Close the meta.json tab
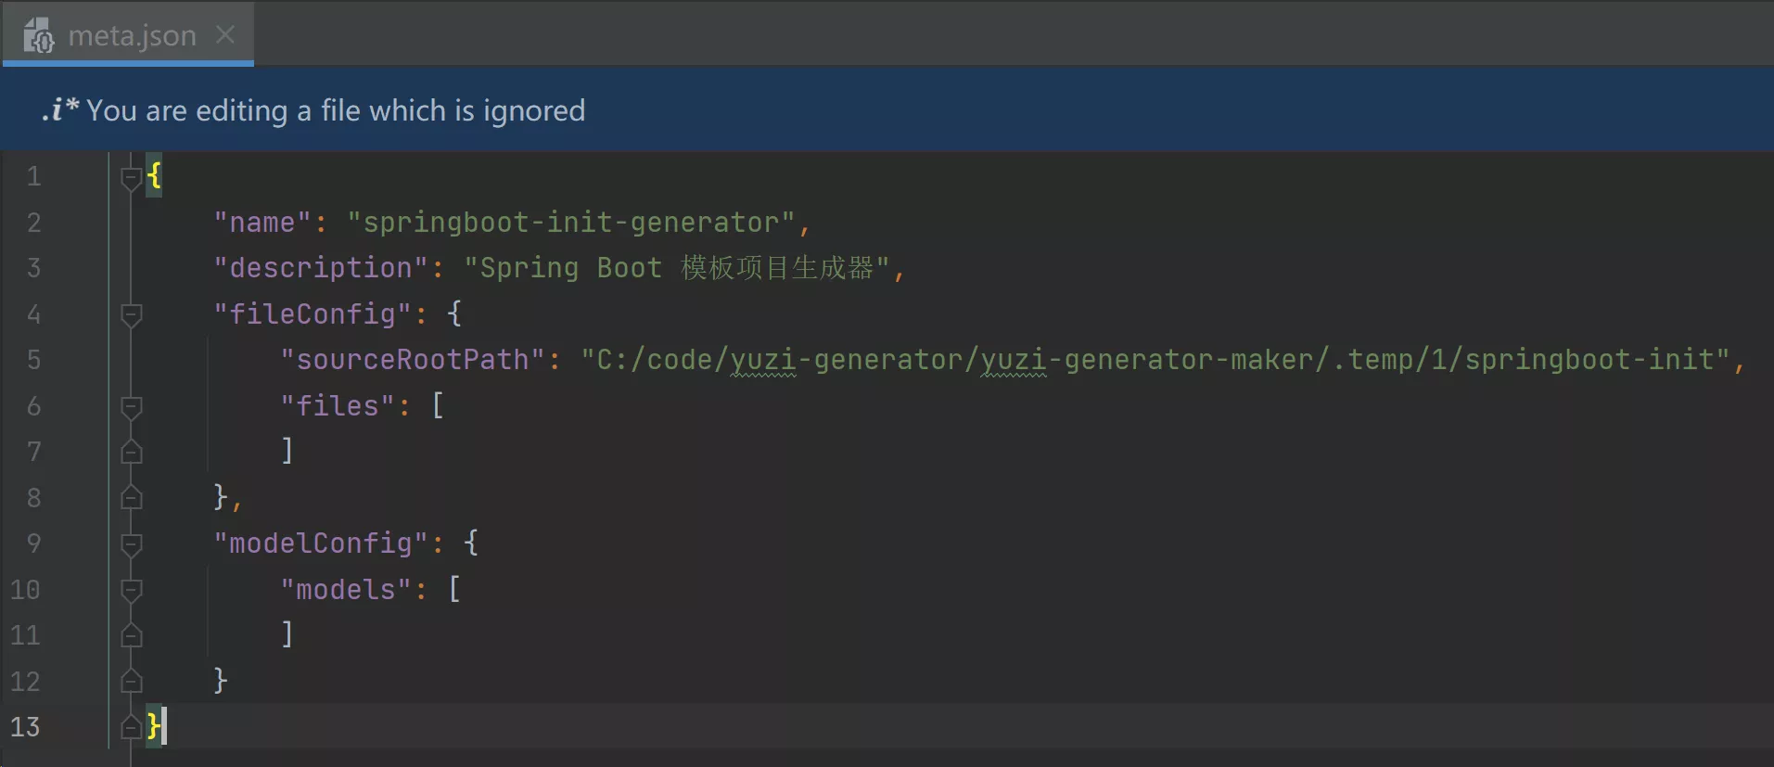Viewport: 1774px width, 767px height. [x=224, y=34]
